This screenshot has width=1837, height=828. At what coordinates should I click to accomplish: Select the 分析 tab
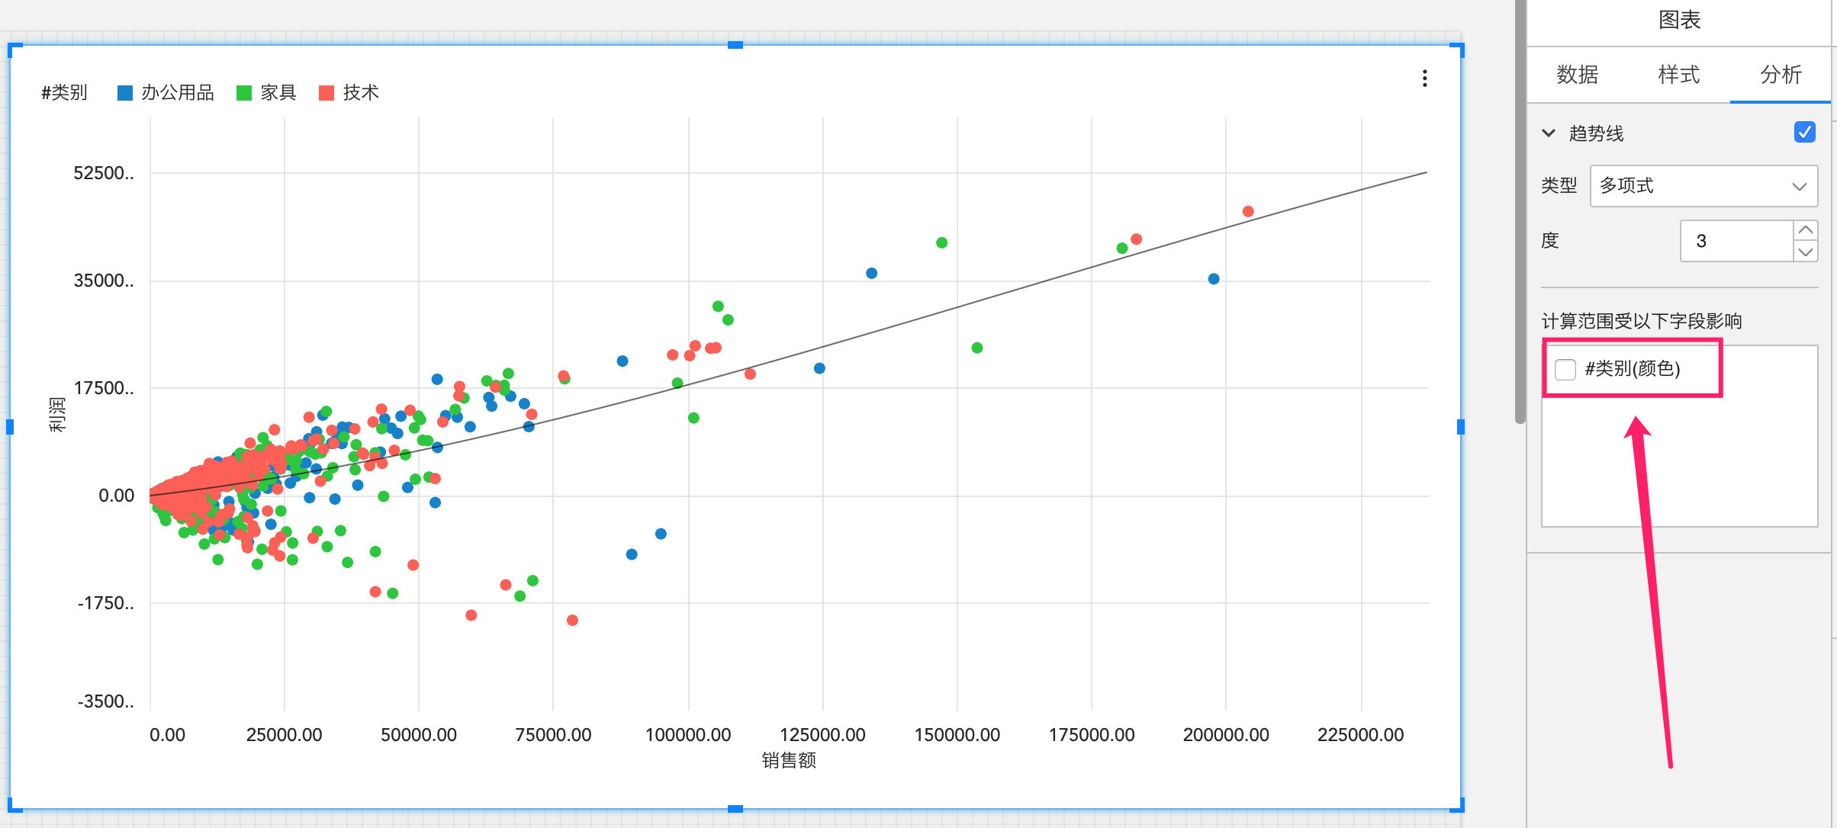coord(1781,75)
